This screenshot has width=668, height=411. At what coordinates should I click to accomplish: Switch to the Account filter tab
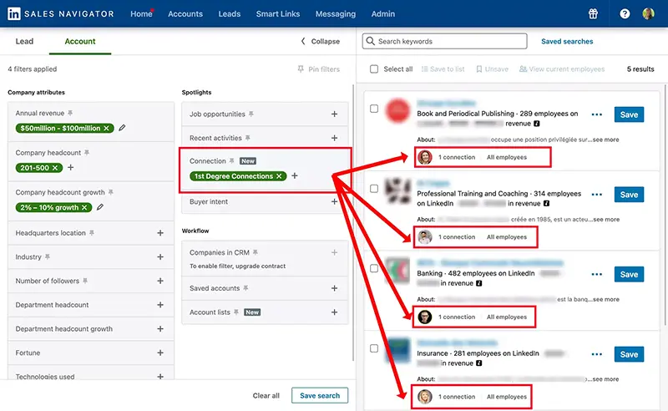point(80,42)
